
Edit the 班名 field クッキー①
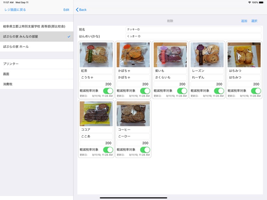[x=193, y=30]
